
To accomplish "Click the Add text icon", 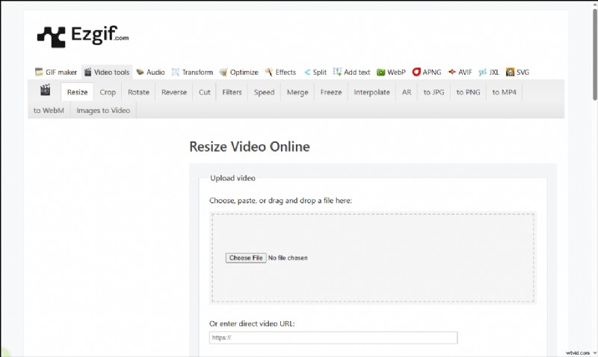I will pyautogui.click(x=337, y=71).
